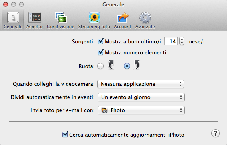Open the Nessuna applicazione dropdown
This screenshot has width=227, height=145.
point(141,84)
